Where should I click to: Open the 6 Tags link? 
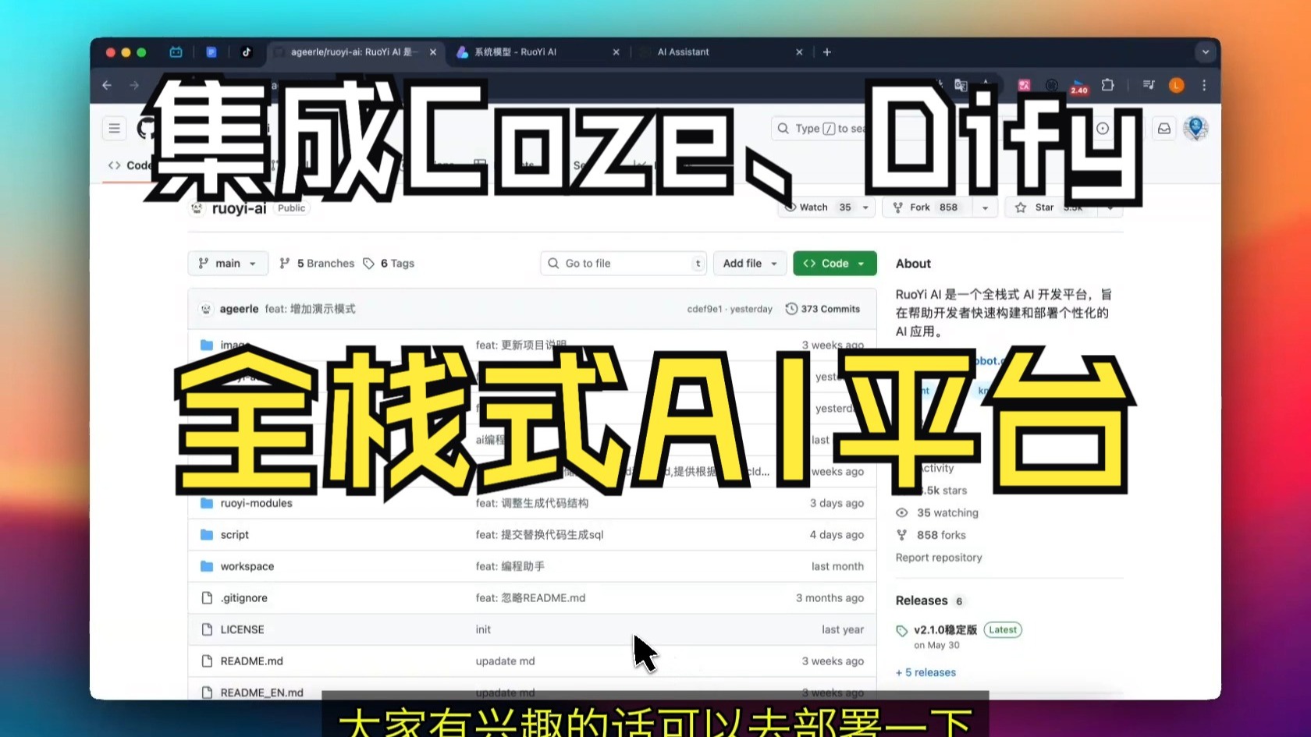point(389,264)
